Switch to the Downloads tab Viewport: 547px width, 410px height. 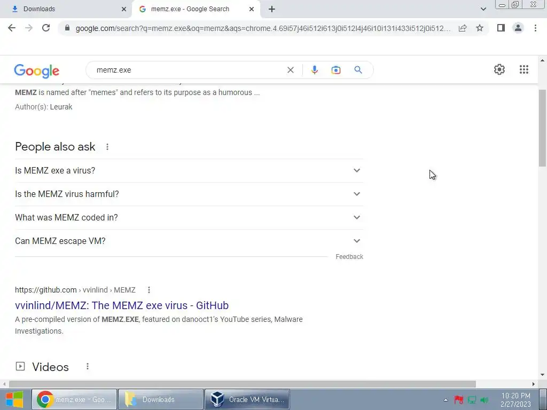coord(66,9)
